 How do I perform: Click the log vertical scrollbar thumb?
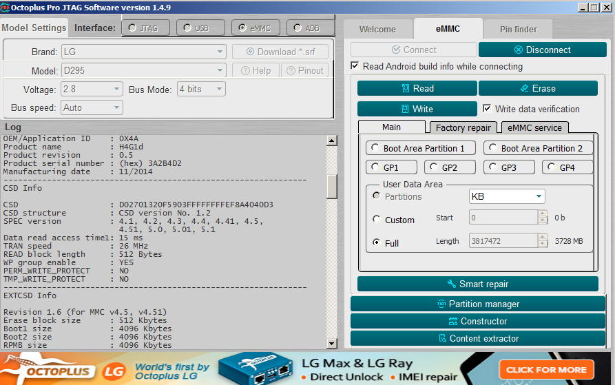tap(332, 187)
